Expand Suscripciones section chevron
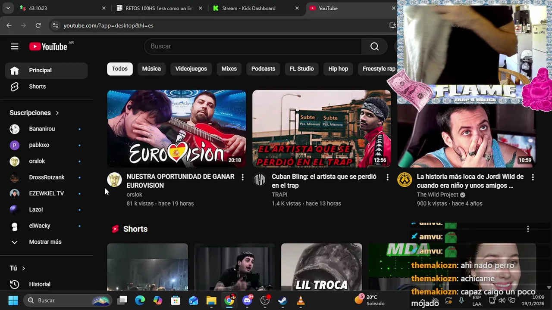The width and height of the screenshot is (552, 310). click(57, 113)
